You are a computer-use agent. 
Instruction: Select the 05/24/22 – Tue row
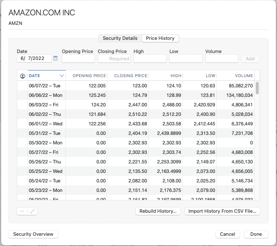tap(136, 181)
